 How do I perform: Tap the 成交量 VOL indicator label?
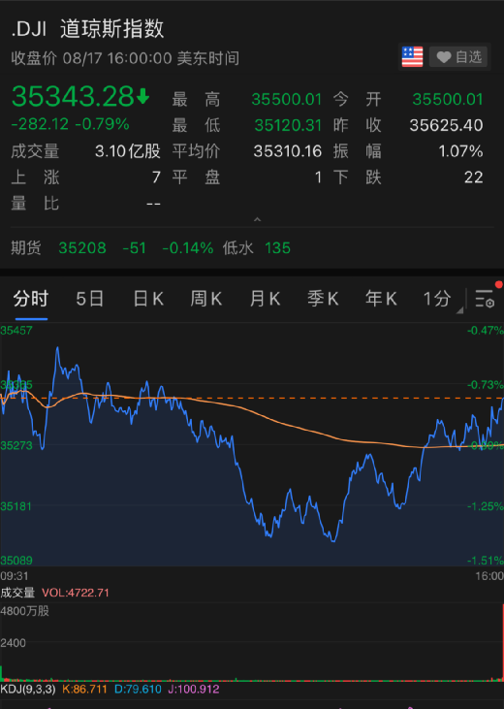click(54, 593)
